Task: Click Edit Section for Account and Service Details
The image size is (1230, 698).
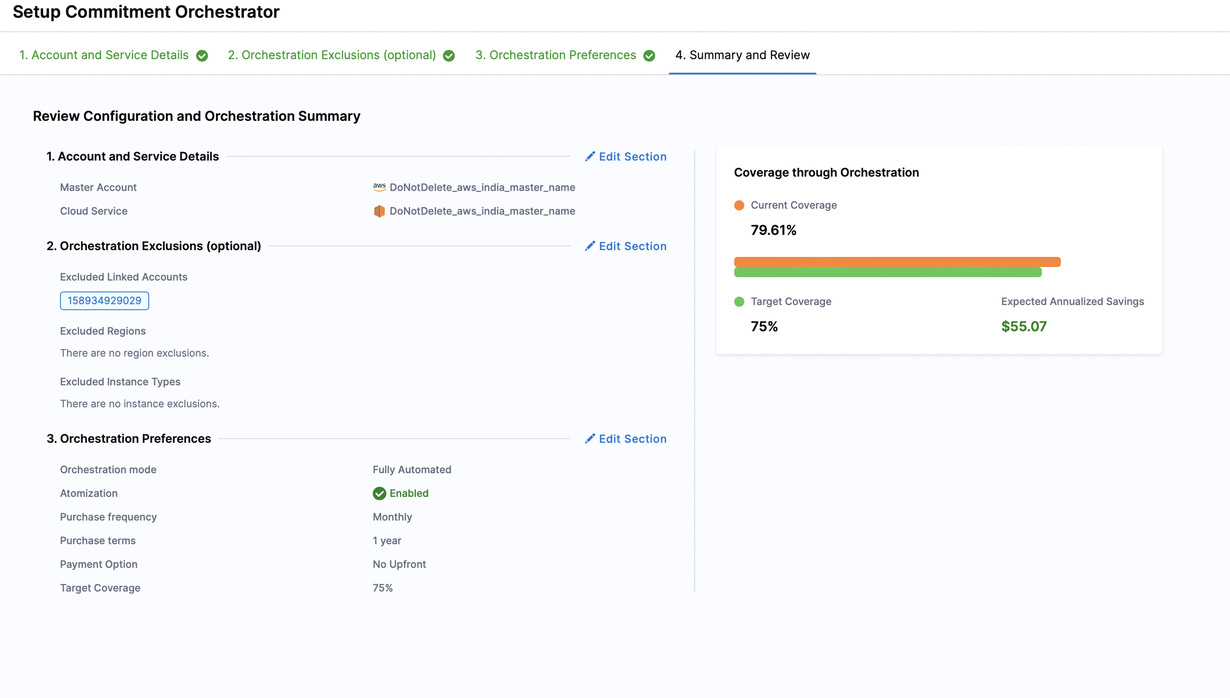Action: coord(632,157)
